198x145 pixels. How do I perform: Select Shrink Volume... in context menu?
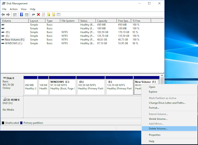point(169,119)
